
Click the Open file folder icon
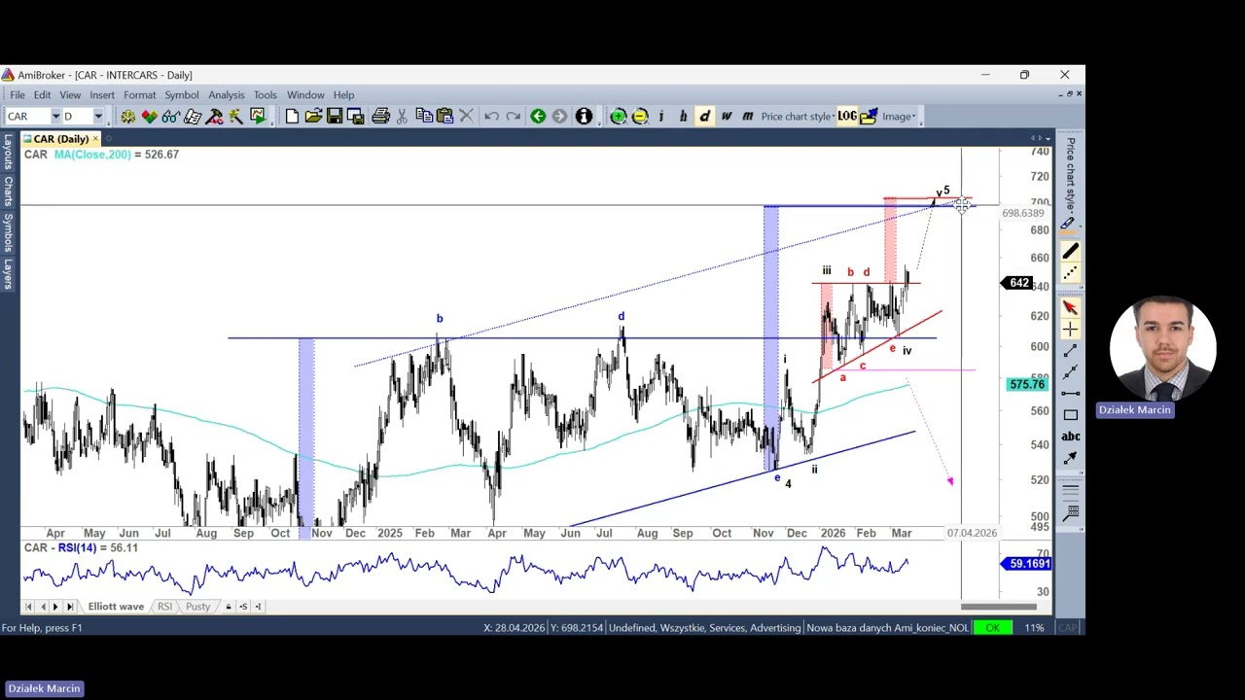(x=313, y=117)
